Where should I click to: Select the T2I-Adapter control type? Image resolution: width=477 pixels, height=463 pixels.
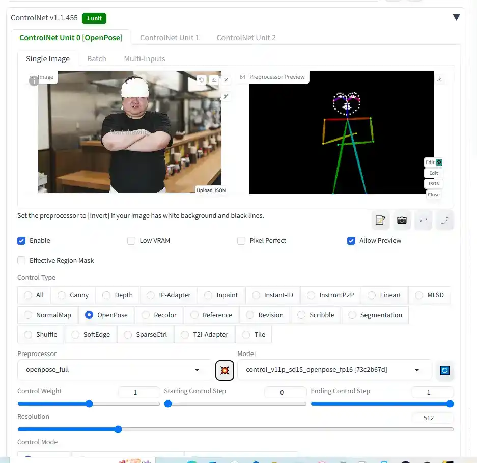tap(205, 335)
